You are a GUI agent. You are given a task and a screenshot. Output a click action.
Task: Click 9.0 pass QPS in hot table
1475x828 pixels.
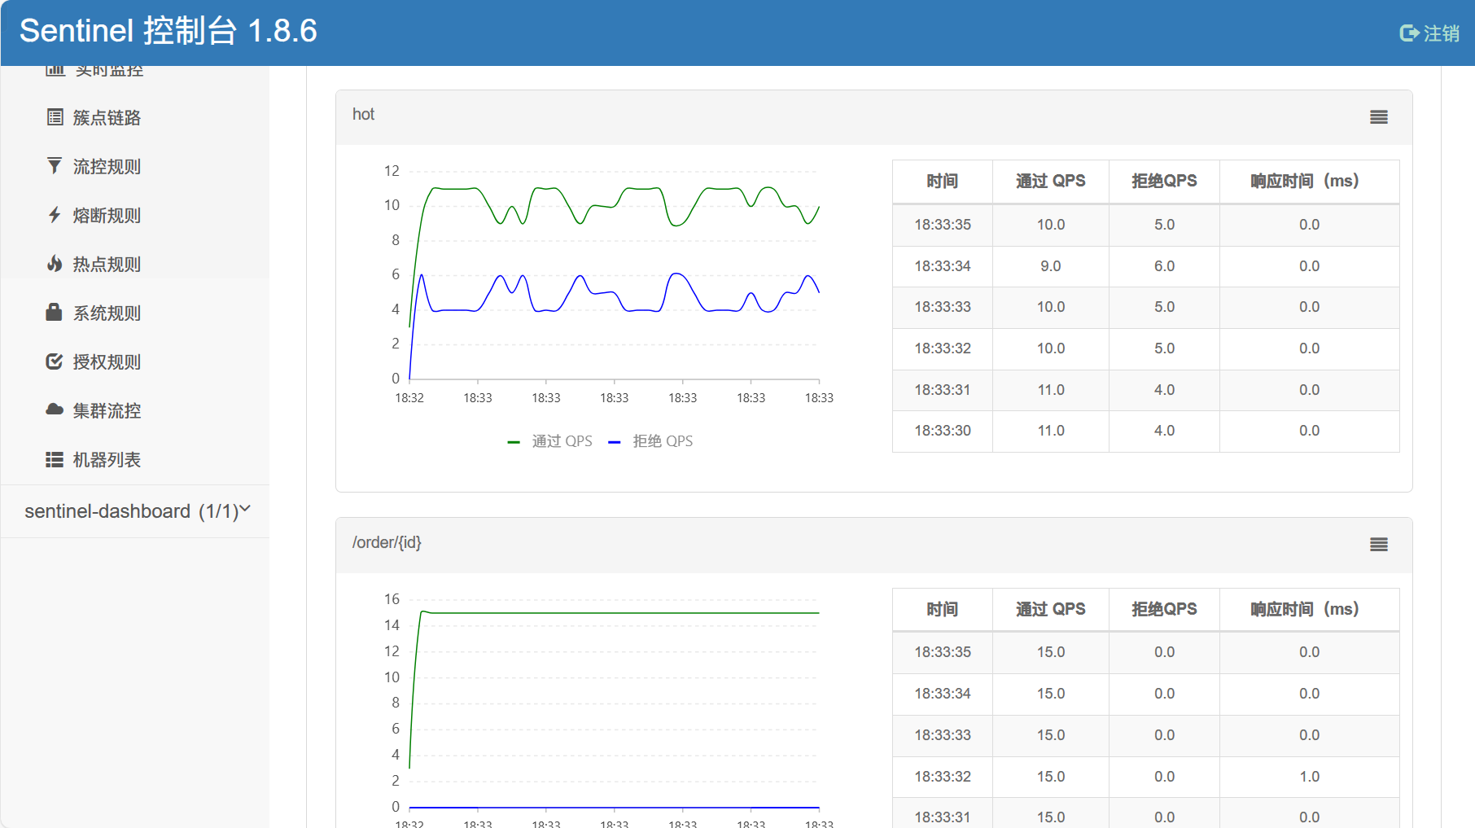(x=1051, y=266)
